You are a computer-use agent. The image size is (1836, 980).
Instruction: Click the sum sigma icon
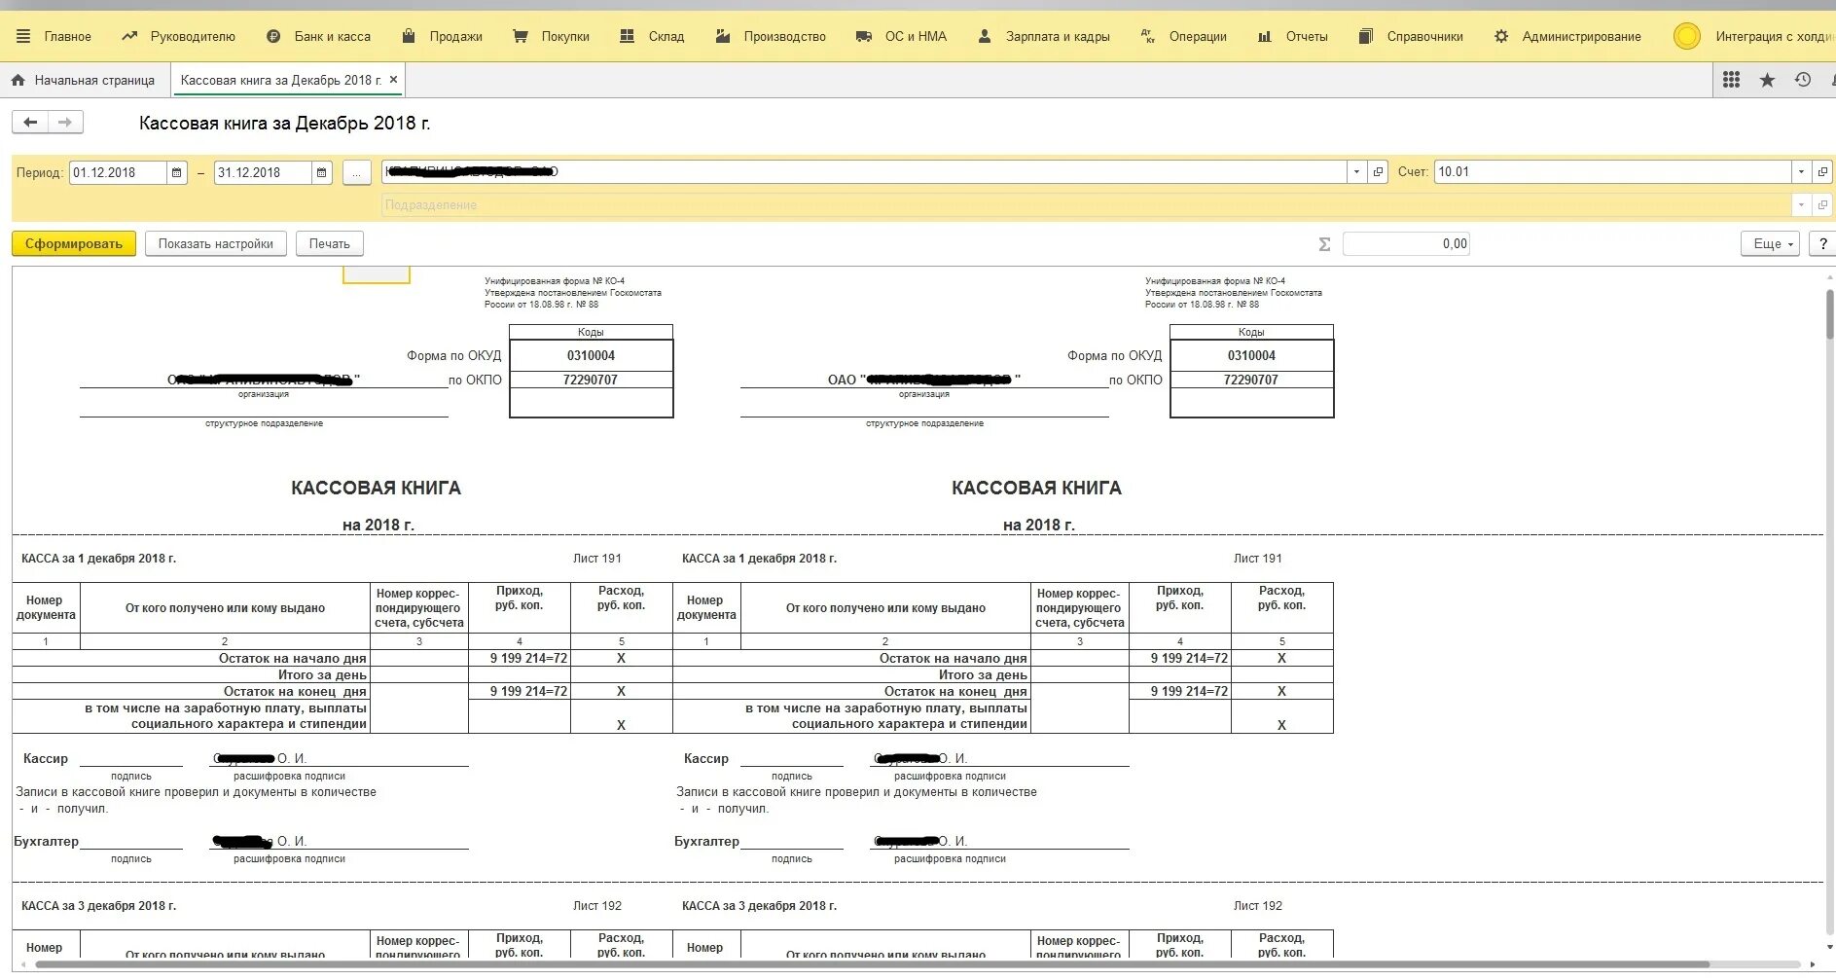pos(1324,244)
